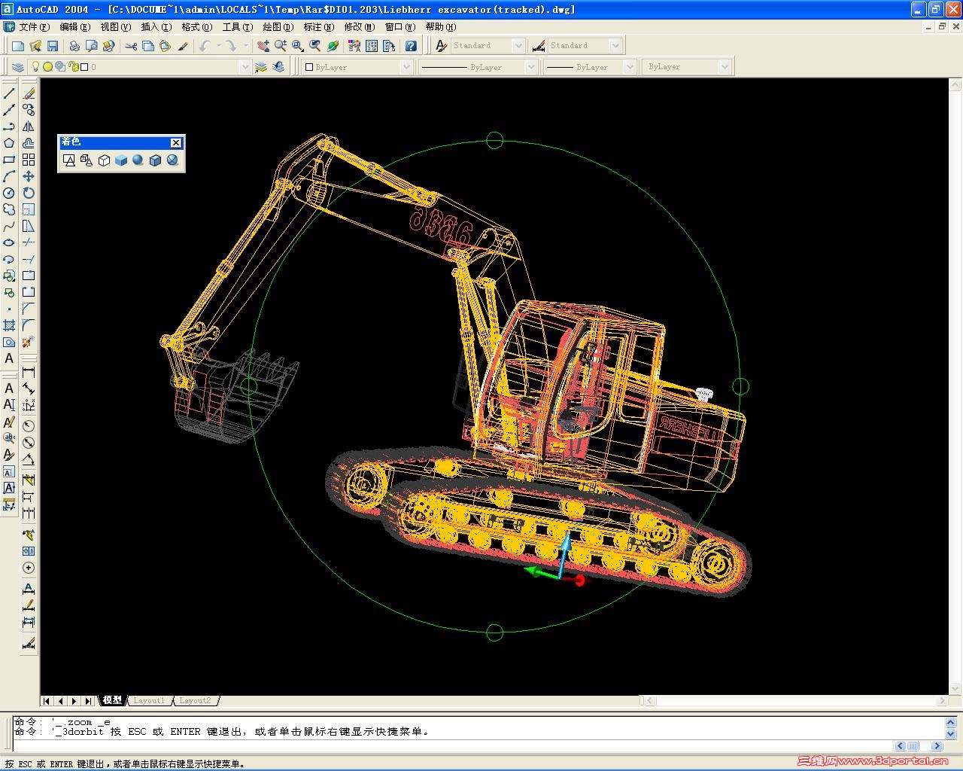The width and height of the screenshot is (963, 771).
Task: Click the Scale tool
Action: point(29,209)
